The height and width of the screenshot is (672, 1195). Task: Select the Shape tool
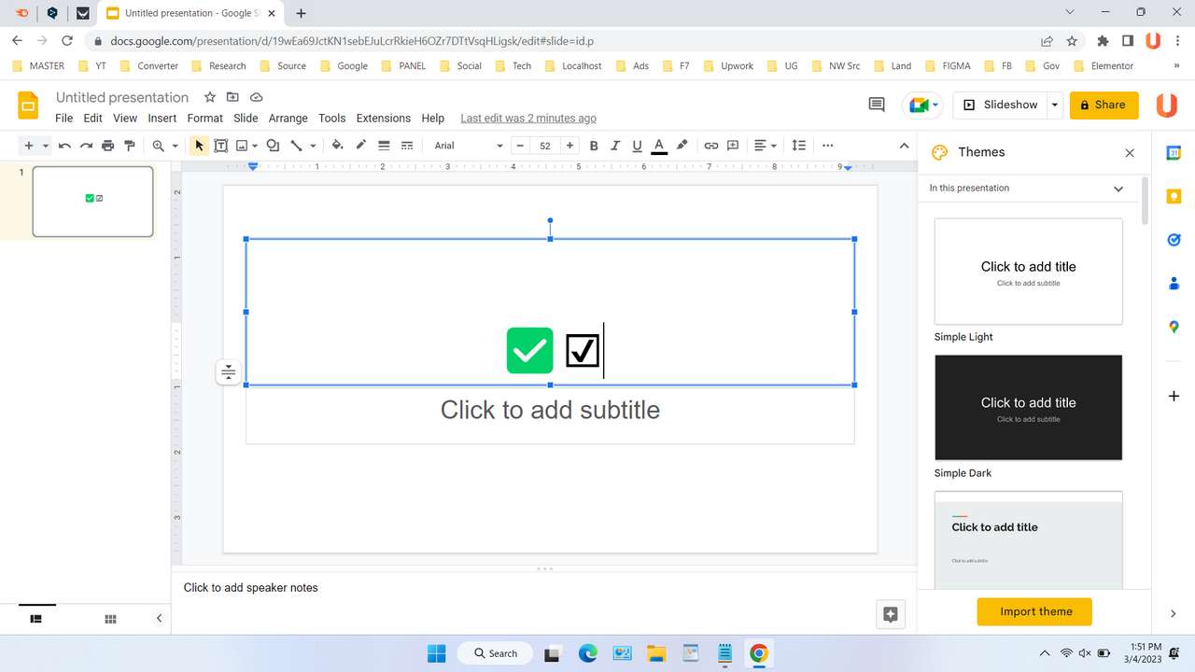pyautogui.click(x=272, y=146)
